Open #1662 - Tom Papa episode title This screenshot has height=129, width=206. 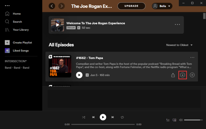point(90,58)
